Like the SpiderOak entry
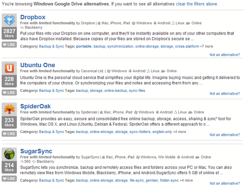 pyautogui.click(x=9, y=134)
